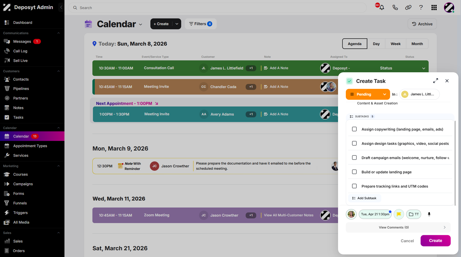Viewport: 461px width, 257px height.
Task: Collapse the Marketing sidebar section
Action: point(58,166)
